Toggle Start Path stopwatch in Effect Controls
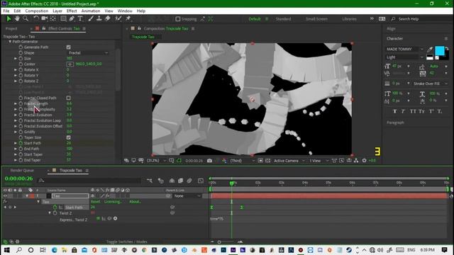The image size is (454, 255). click(x=21, y=143)
